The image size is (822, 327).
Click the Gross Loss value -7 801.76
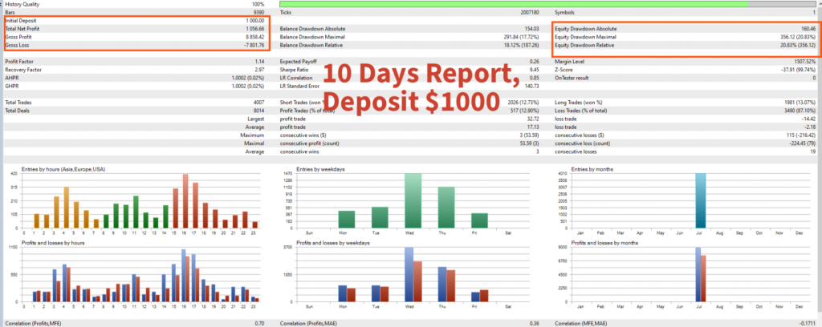pos(253,46)
